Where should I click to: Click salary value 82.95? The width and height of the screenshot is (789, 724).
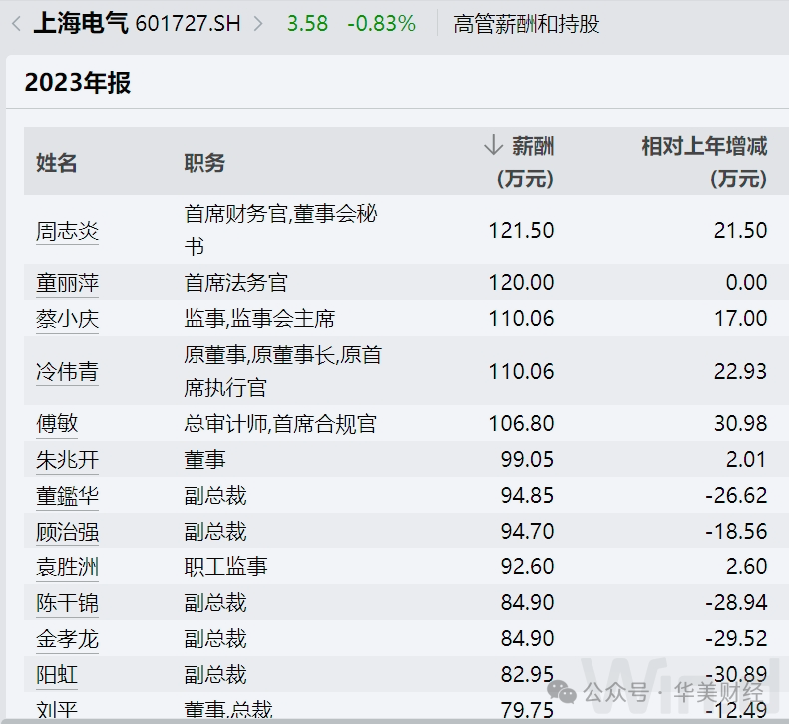tap(527, 675)
